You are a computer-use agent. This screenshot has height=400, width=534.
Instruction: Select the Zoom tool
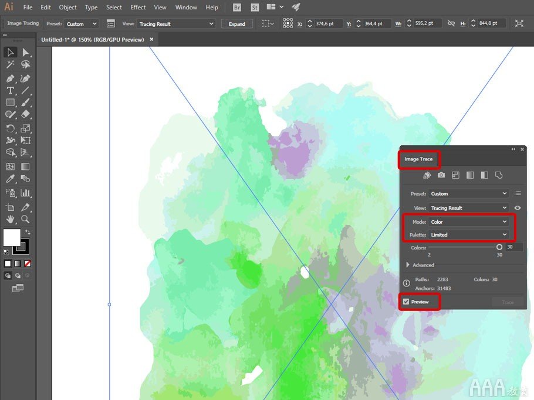pyautogui.click(x=26, y=219)
